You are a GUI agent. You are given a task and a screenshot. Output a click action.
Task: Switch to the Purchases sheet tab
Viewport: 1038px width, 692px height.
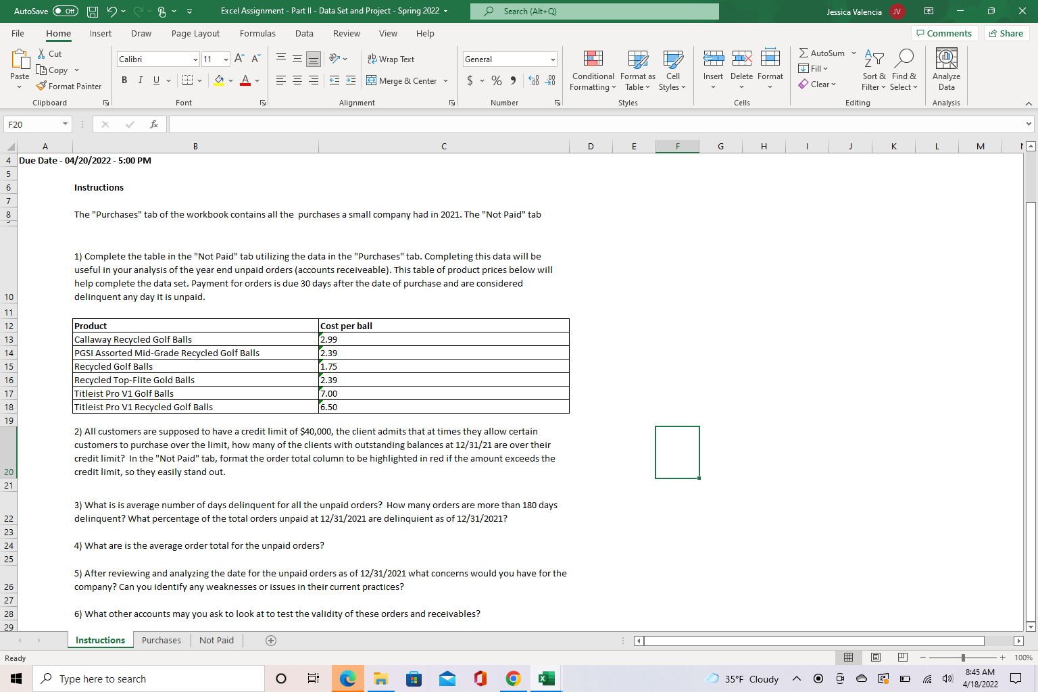click(x=161, y=640)
